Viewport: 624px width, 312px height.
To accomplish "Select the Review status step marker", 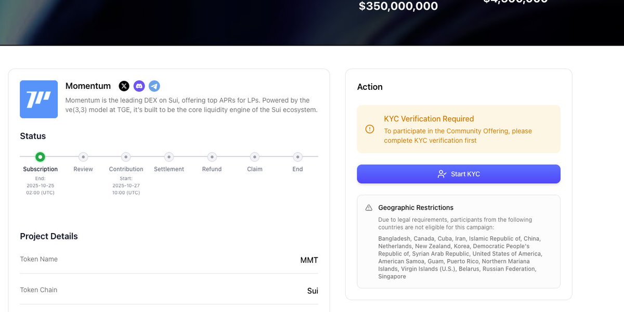I will pyautogui.click(x=83, y=157).
